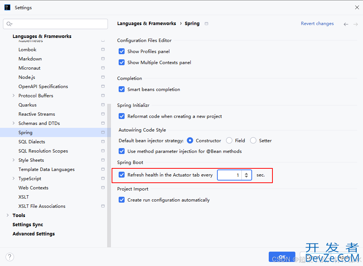Disable Refresh health in the Actuator tab

pyautogui.click(x=122, y=175)
